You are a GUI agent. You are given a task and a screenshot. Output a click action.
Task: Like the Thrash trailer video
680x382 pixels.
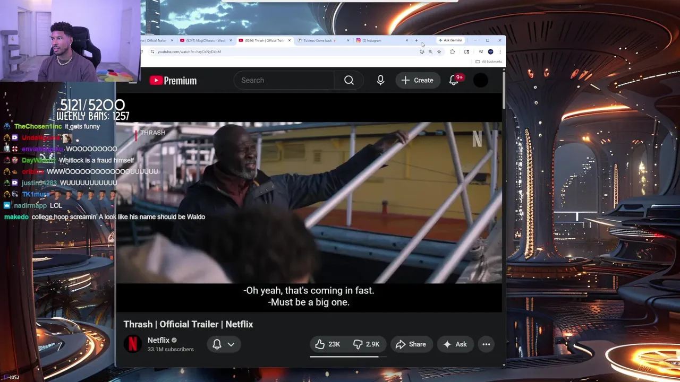pos(328,344)
